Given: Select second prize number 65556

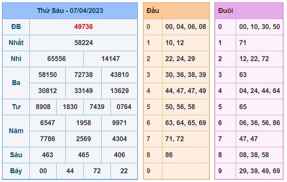Looking at the screenshot, I should click(57, 59).
